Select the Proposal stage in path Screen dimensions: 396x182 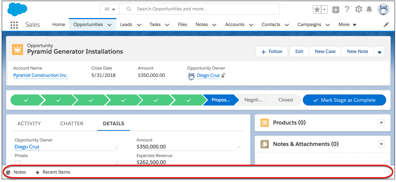[220, 100]
